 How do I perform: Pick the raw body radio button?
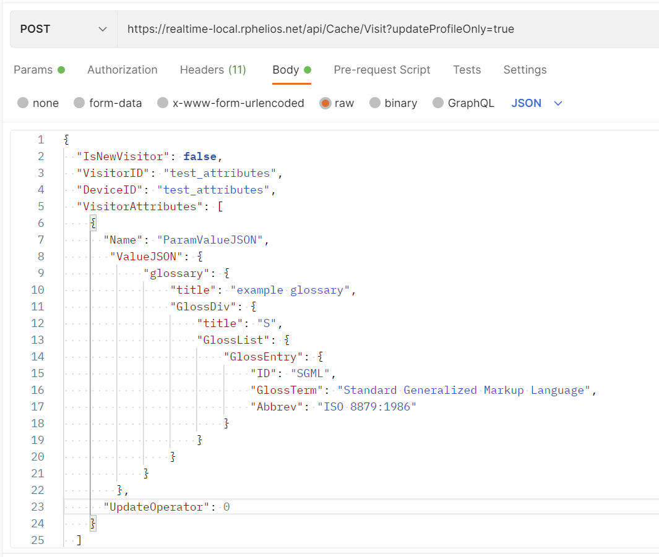(325, 103)
